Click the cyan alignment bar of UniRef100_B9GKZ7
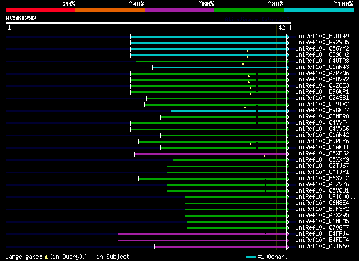The height and width of the screenshot is (261, 359). (228, 111)
